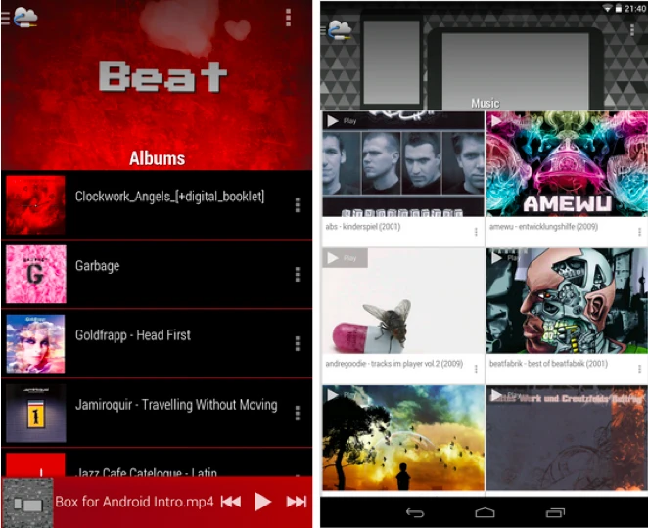Tap the Android back navigation button
Viewport: 648px width, 528px height.
pos(414,512)
